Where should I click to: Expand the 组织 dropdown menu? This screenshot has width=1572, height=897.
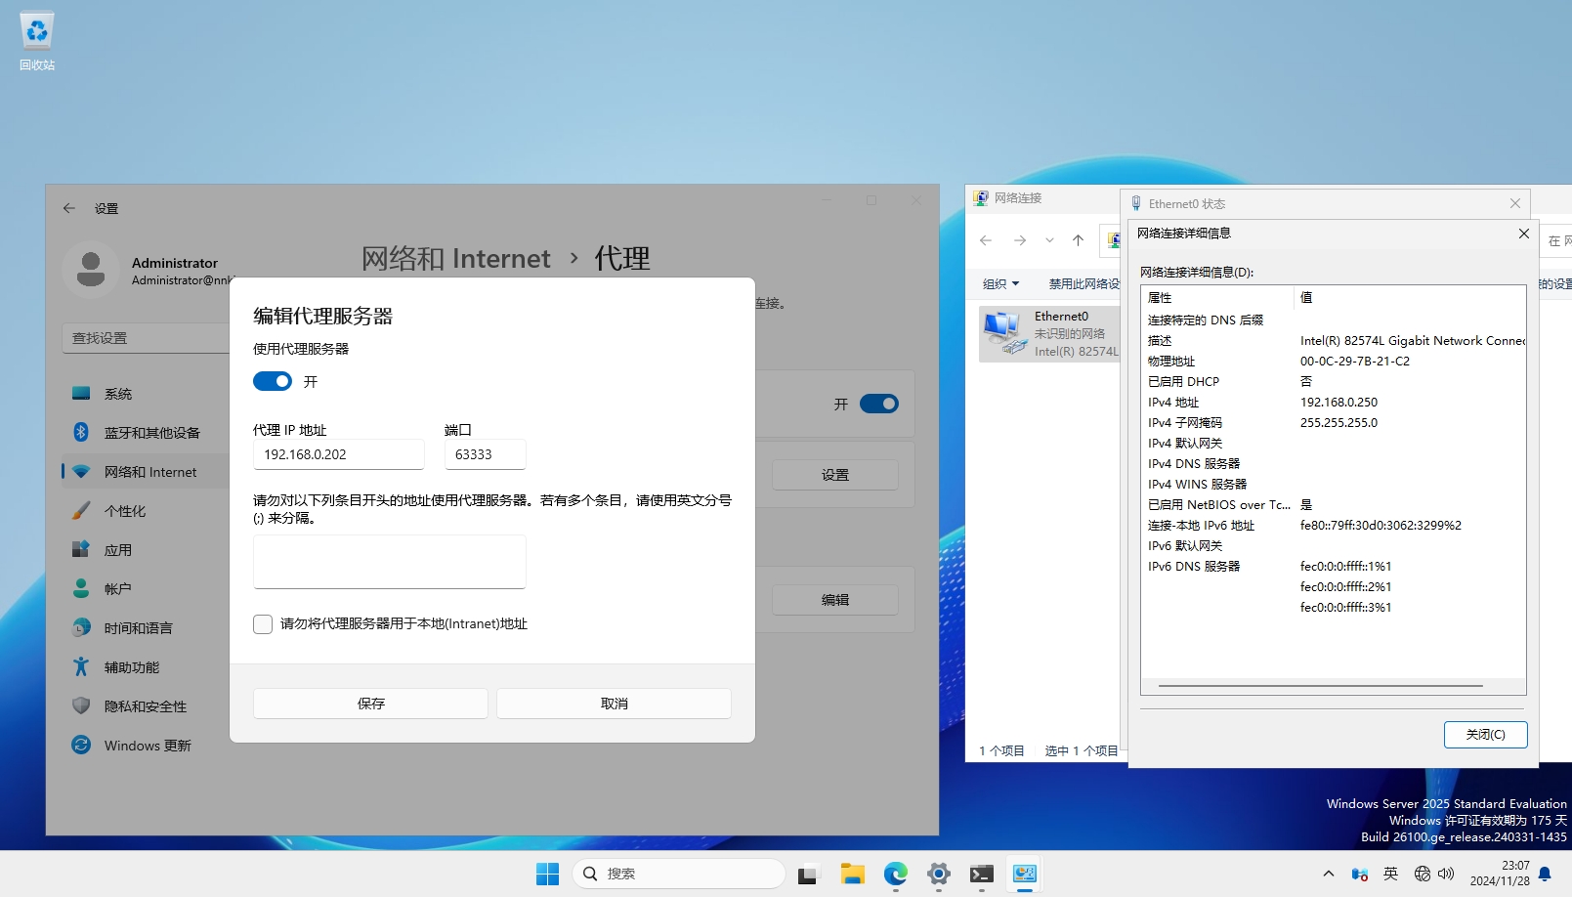coord(1000,283)
